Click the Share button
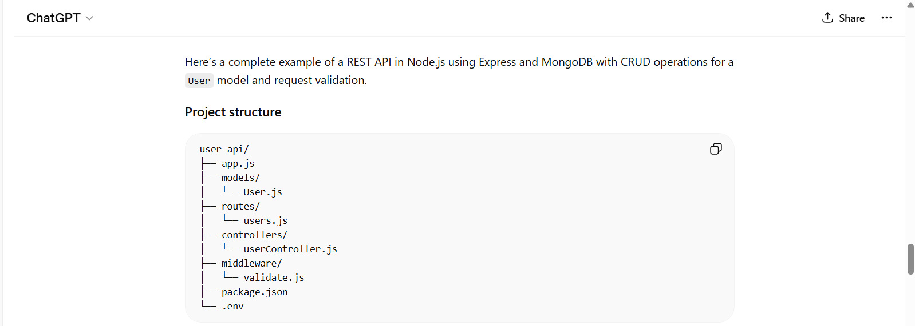The height and width of the screenshot is (326, 915). coord(843,18)
